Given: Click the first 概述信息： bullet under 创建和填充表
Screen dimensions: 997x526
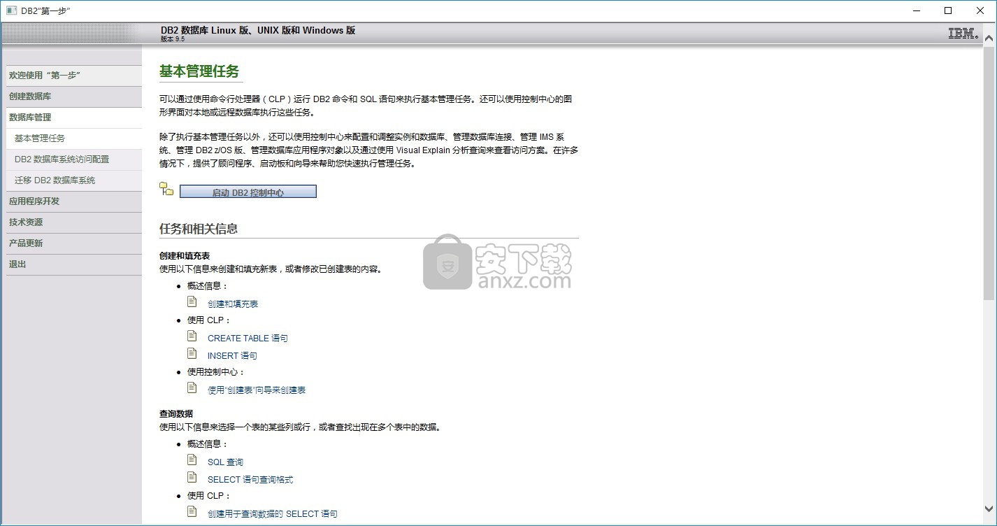Looking at the screenshot, I should (x=208, y=286).
